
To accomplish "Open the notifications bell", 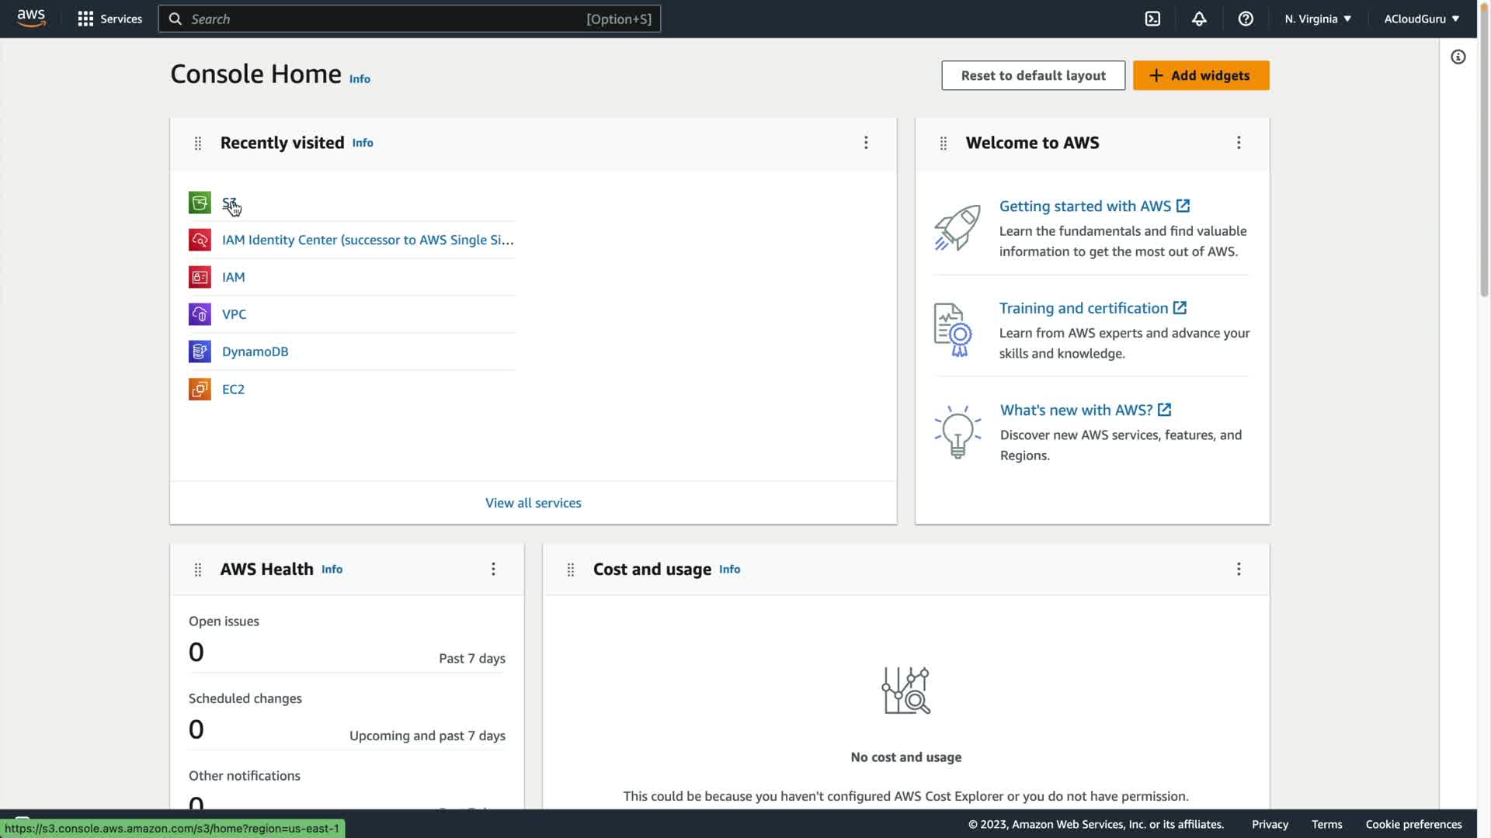I will (x=1199, y=19).
